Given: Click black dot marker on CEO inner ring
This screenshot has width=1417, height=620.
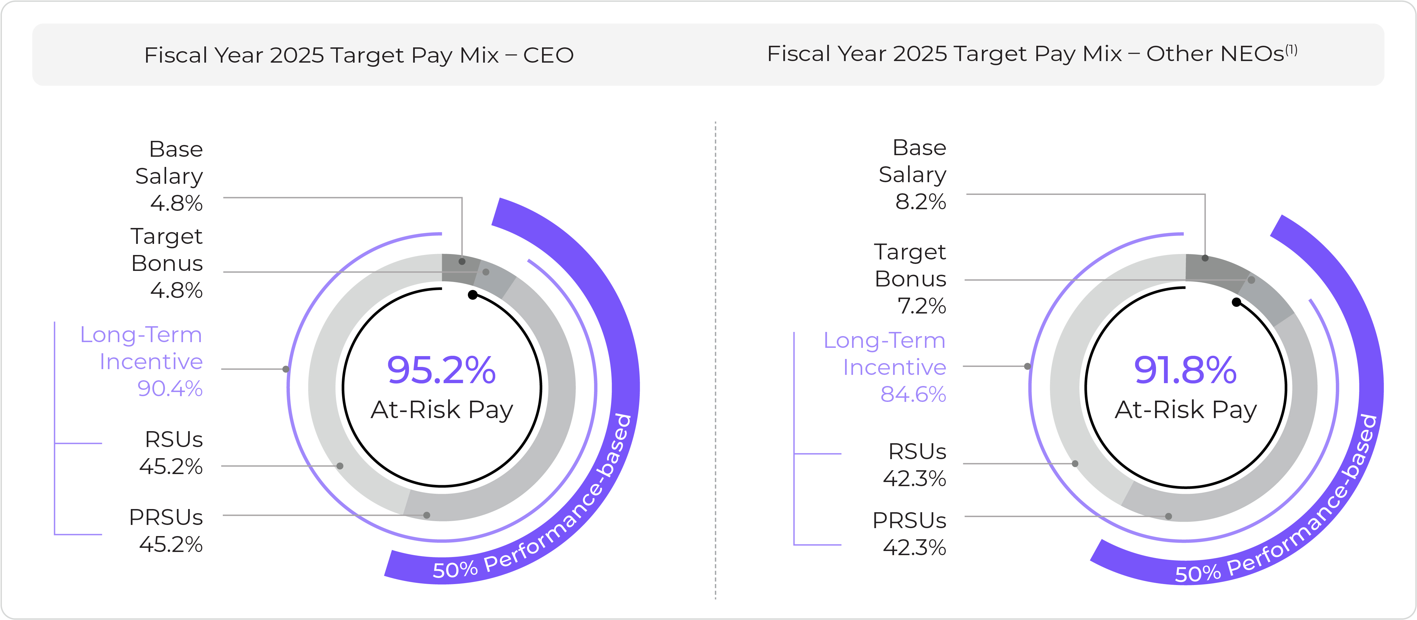Looking at the screenshot, I should (x=473, y=295).
